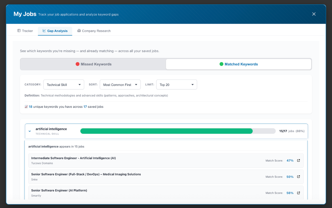Open external link for Smartly job
The height and width of the screenshot is (208, 332).
click(x=299, y=193)
